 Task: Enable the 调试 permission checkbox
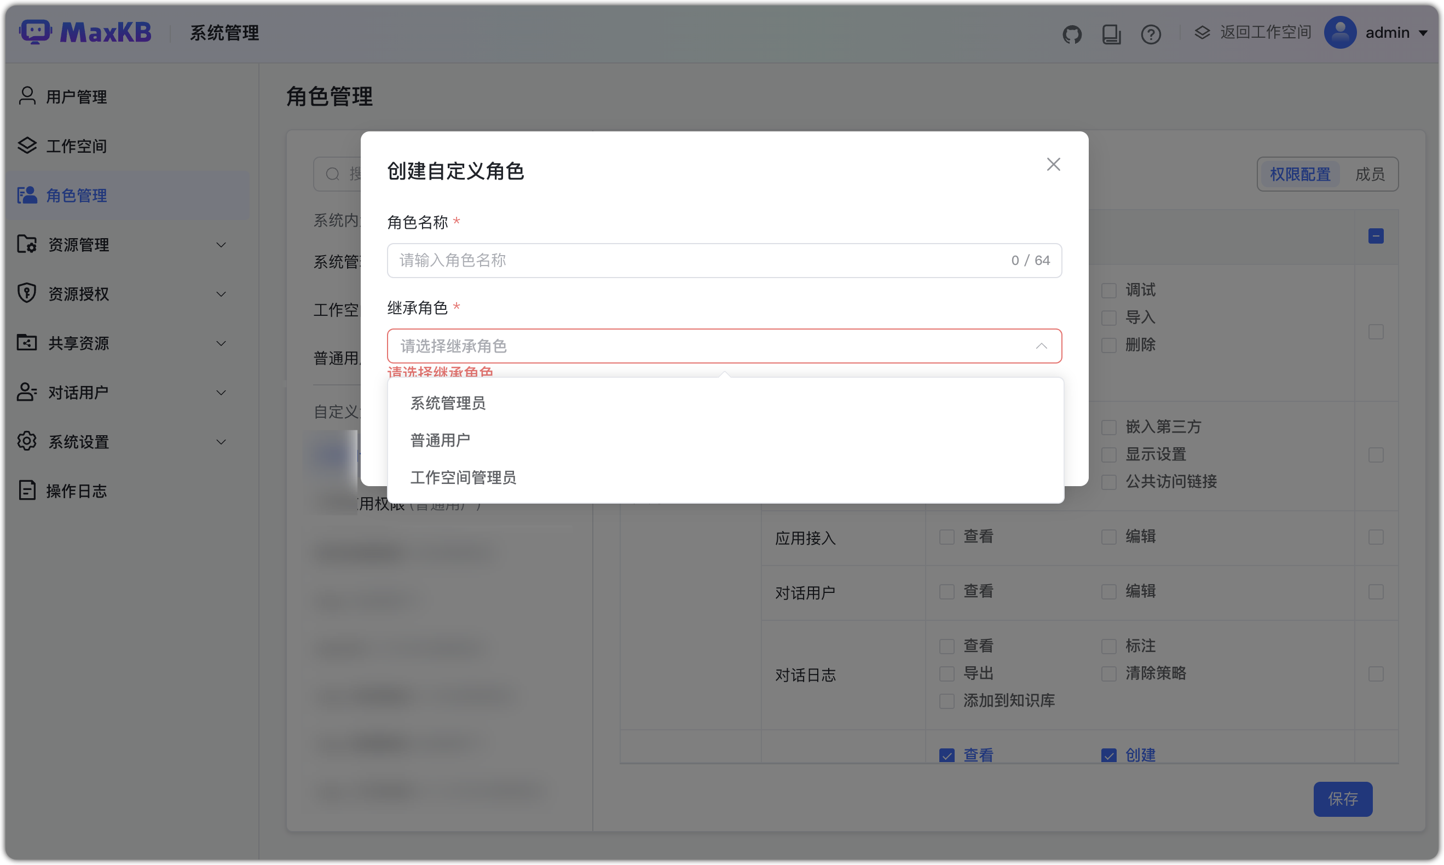coord(1109,290)
